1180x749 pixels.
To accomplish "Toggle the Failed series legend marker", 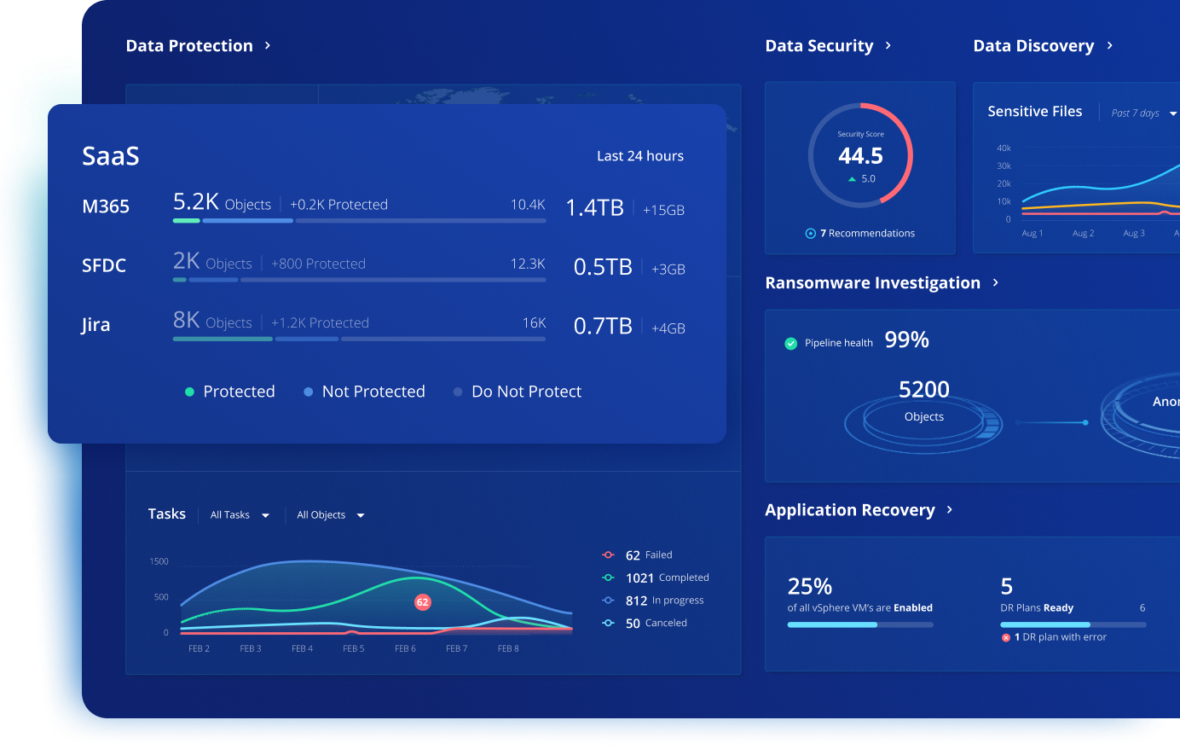I will point(608,555).
